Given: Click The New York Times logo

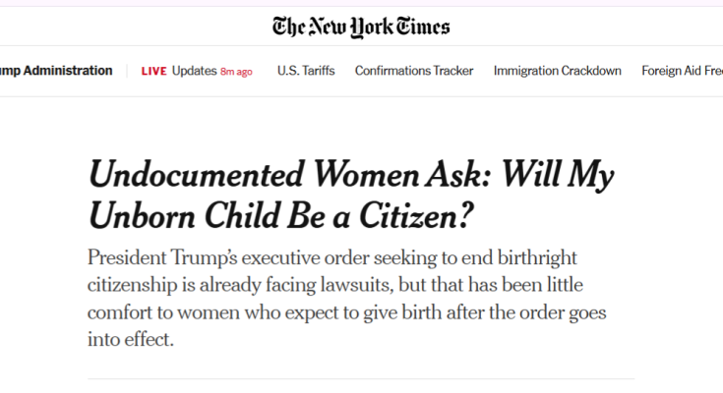Looking at the screenshot, I should [361, 27].
